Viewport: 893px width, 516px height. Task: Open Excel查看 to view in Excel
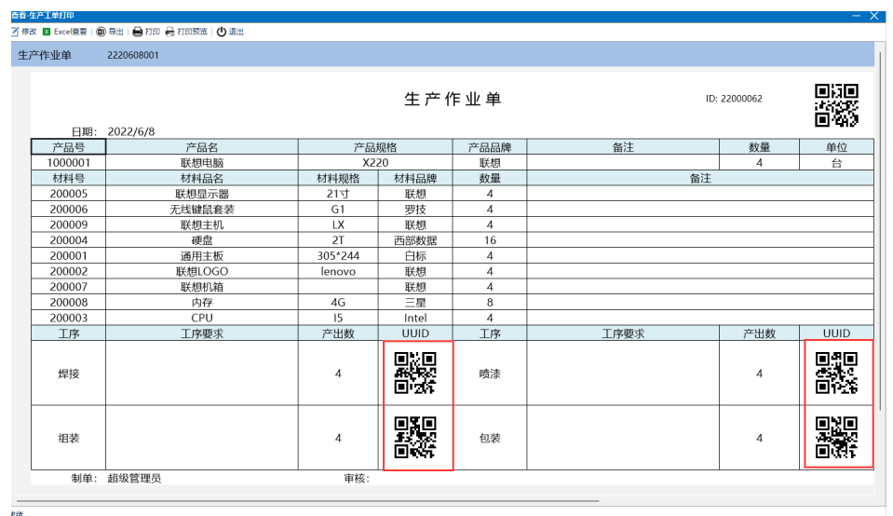64,32
